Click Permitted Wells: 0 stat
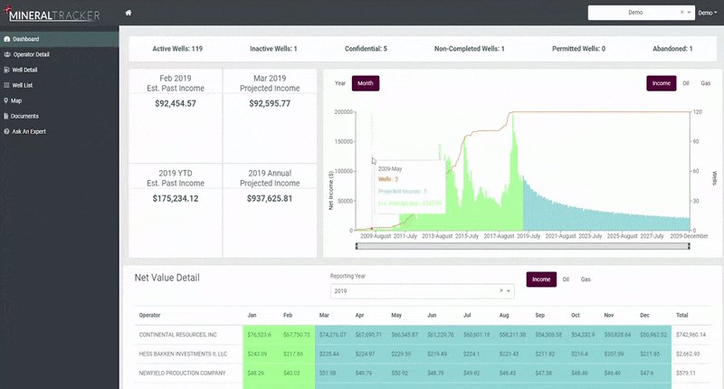The image size is (724, 389). click(x=578, y=49)
